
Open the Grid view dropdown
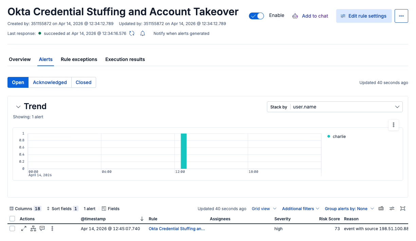tap(264, 209)
